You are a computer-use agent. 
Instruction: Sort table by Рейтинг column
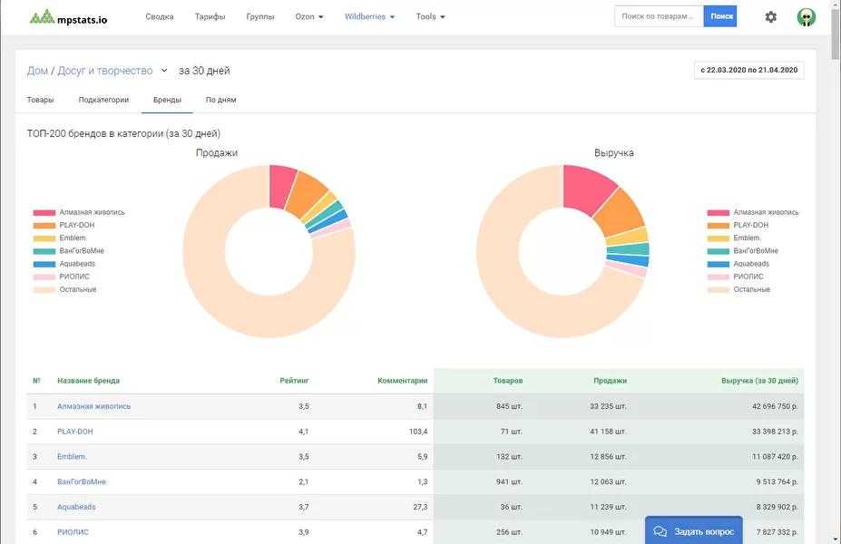[294, 381]
